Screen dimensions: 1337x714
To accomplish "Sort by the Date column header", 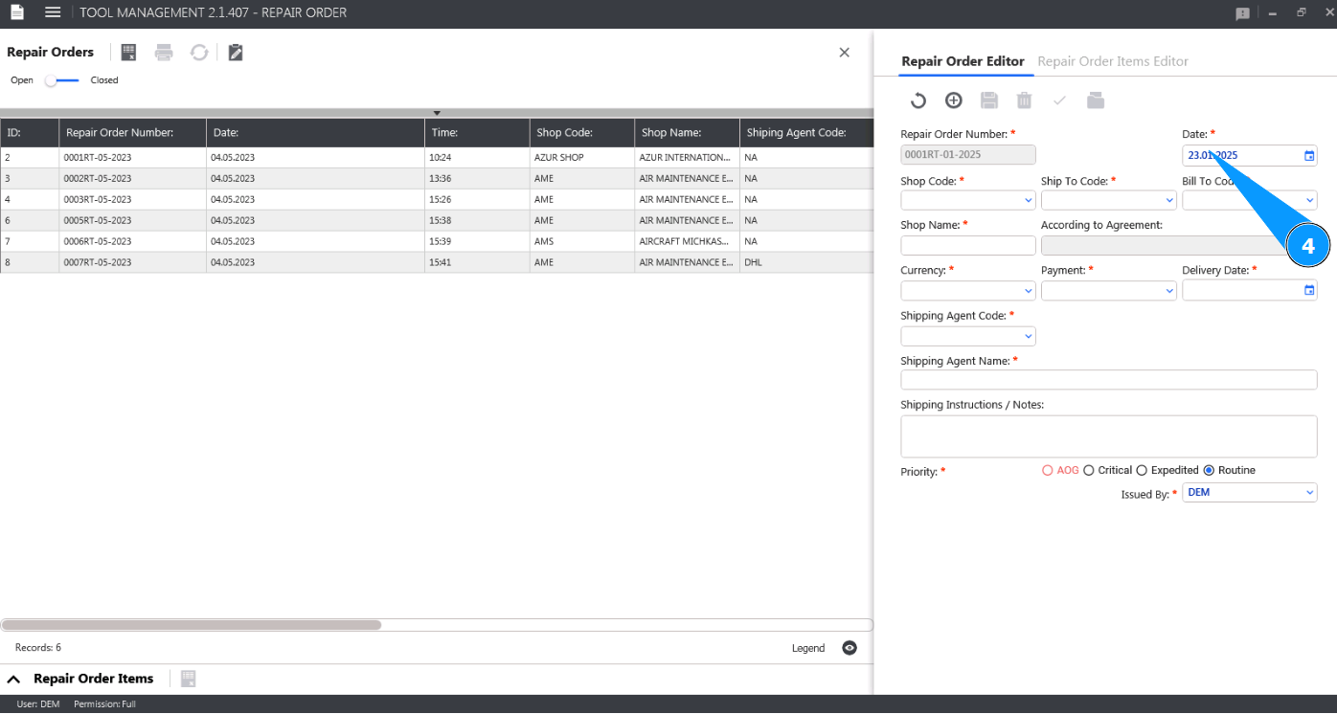I will tap(315, 133).
